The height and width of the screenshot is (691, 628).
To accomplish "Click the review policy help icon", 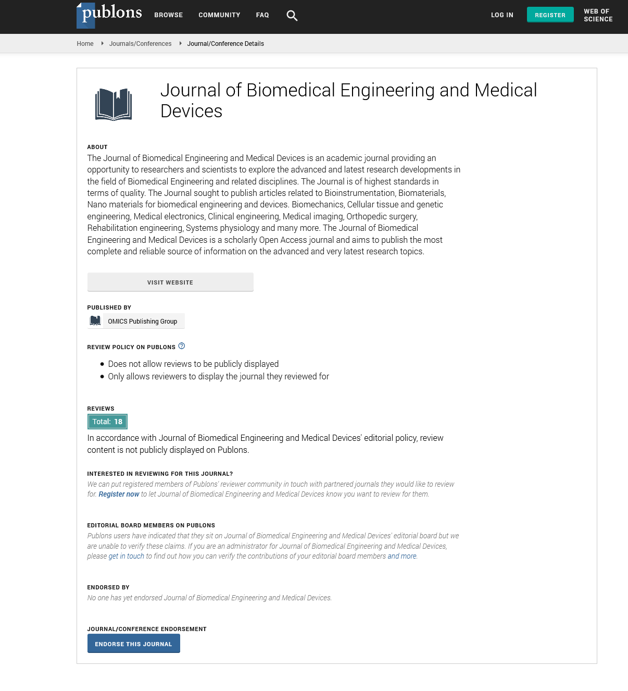I will pyautogui.click(x=182, y=346).
